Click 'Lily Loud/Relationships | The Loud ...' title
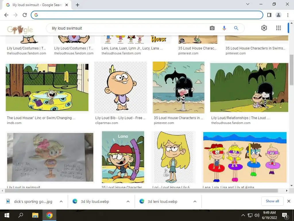The height and width of the screenshot is (221, 294). pos(240,118)
